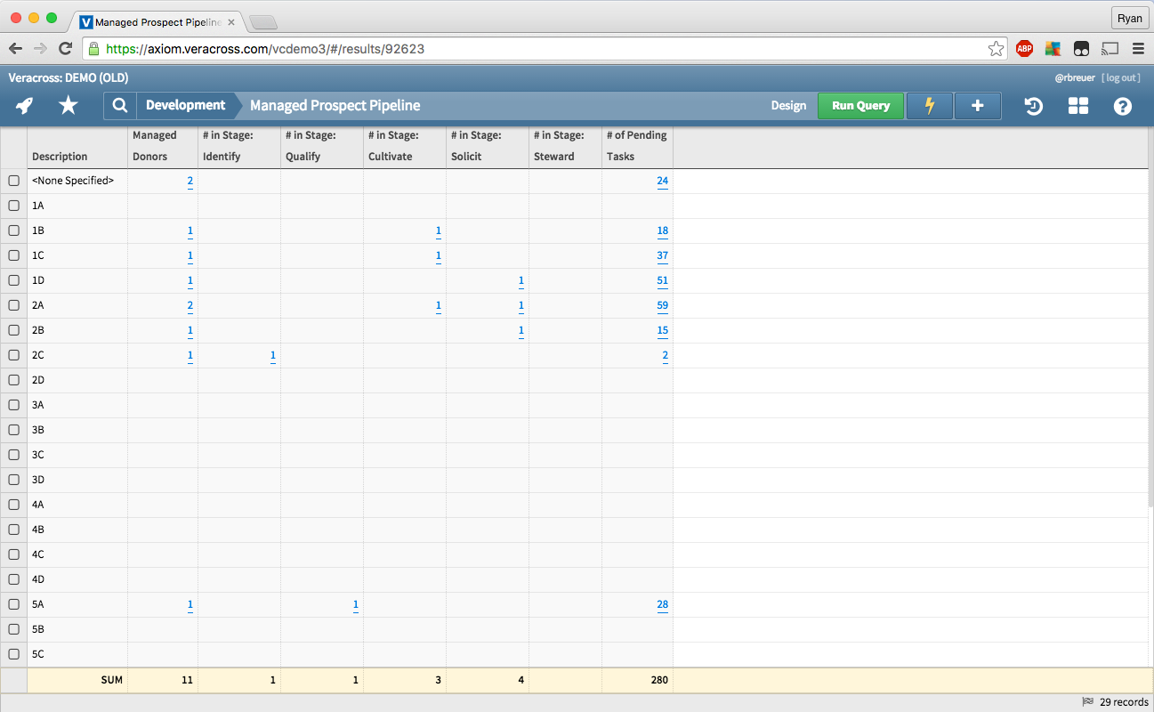Image resolution: width=1154 pixels, height=712 pixels.
Task: Open the Design view
Action: pos(788,106)
